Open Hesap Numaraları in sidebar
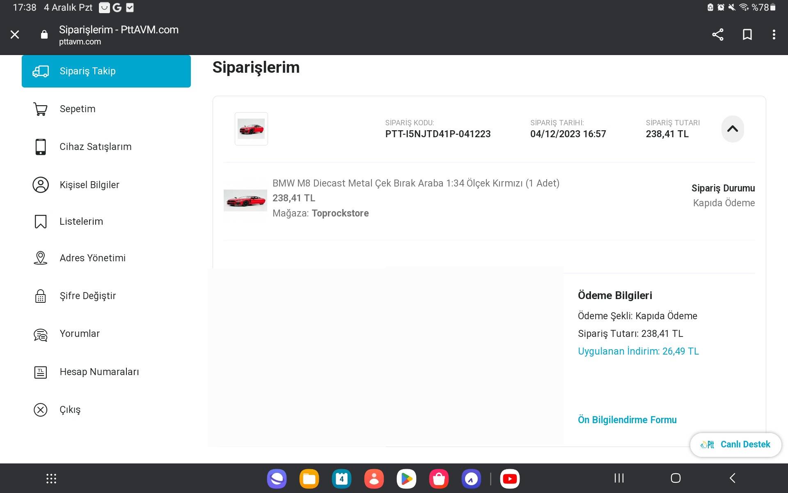788x493 pixels. tap(99, 372)
